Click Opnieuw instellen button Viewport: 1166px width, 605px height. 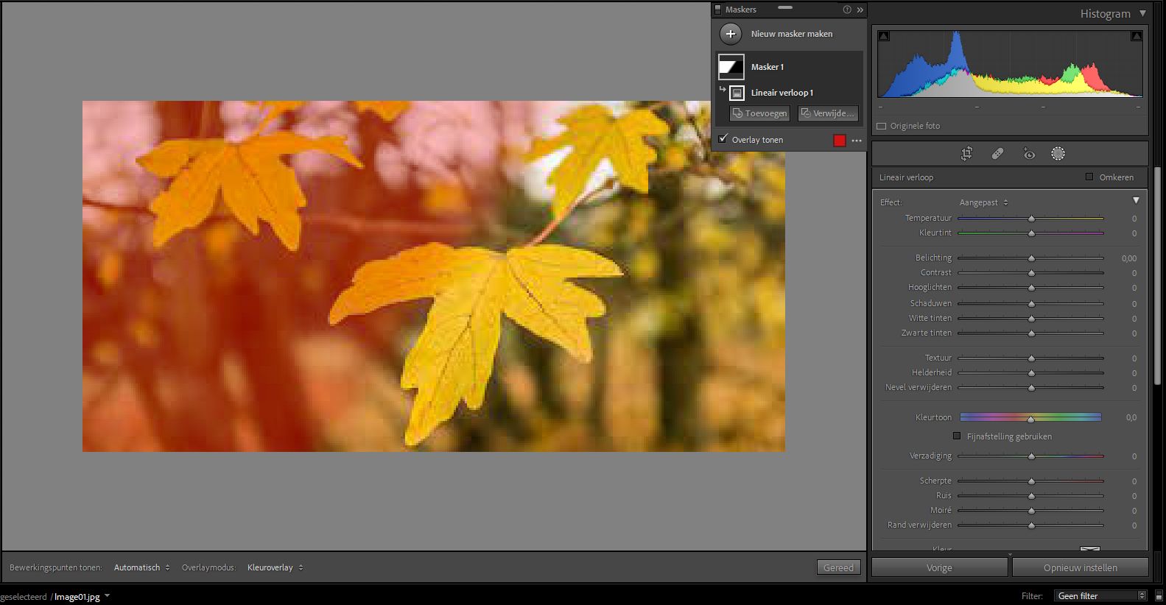[1080, 567]
